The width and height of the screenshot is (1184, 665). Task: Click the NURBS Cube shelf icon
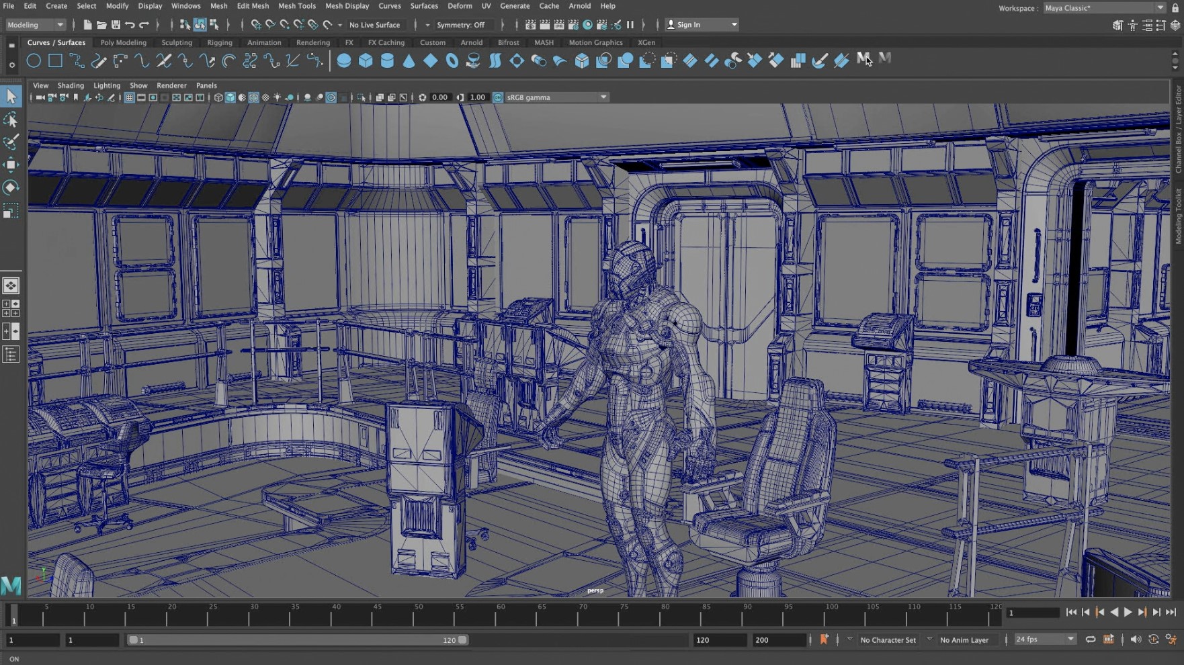(366, 60)
